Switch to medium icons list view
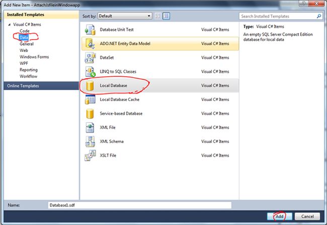327x225 pixels. pos(166,16)
